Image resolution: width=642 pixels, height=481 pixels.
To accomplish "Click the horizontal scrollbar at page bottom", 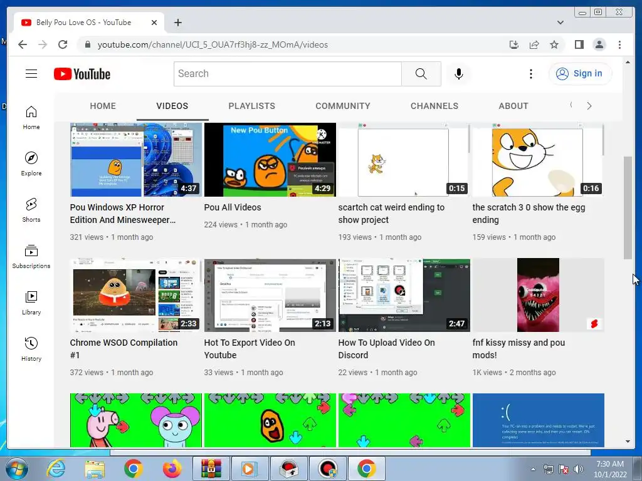I will [350, 452].
